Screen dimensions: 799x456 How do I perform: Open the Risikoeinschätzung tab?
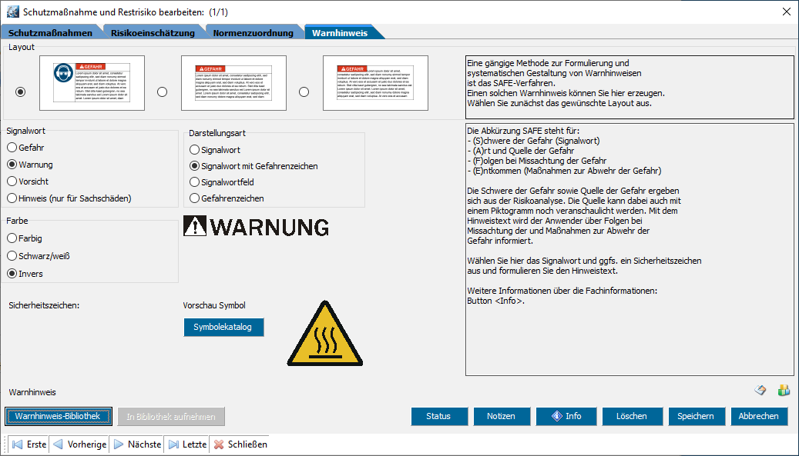(153, 33)
